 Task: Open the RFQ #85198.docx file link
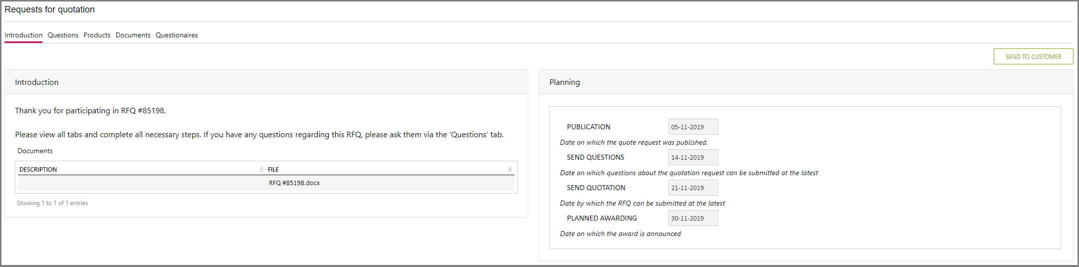(294, 183)
